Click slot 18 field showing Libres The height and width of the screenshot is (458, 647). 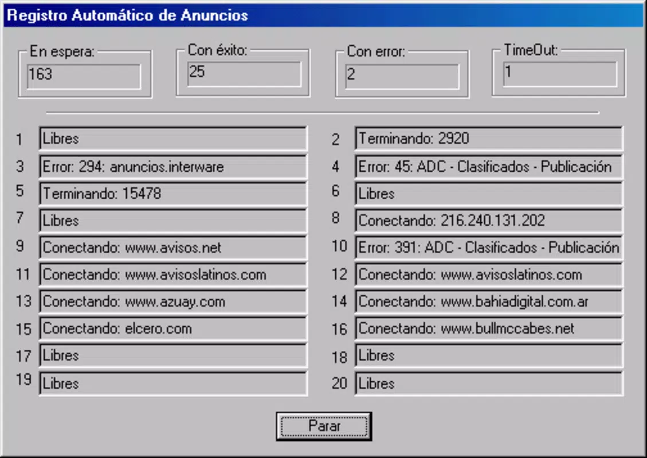[x=489, y=356]
